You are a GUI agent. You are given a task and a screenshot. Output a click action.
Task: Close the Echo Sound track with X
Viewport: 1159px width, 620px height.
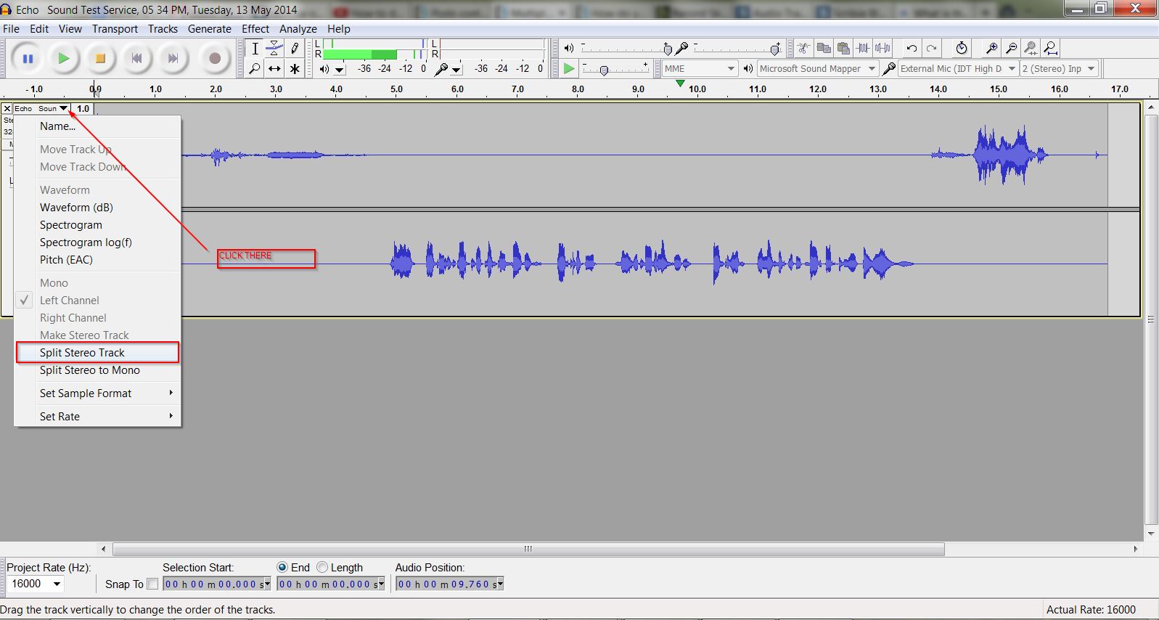coord(7,108)
